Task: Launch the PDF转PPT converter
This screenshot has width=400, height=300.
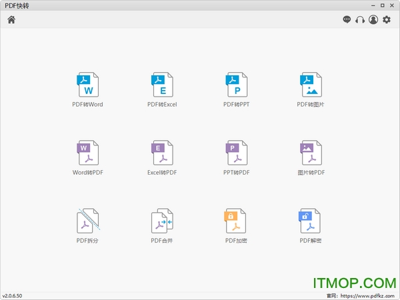Action: [x=236, y=85]
